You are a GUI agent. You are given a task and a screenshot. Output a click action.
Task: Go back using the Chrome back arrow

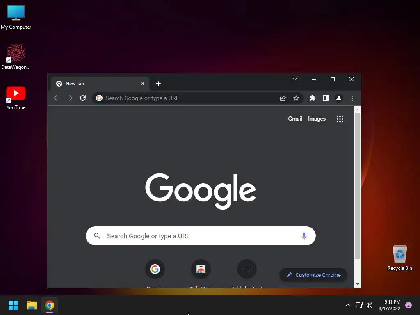57,98
